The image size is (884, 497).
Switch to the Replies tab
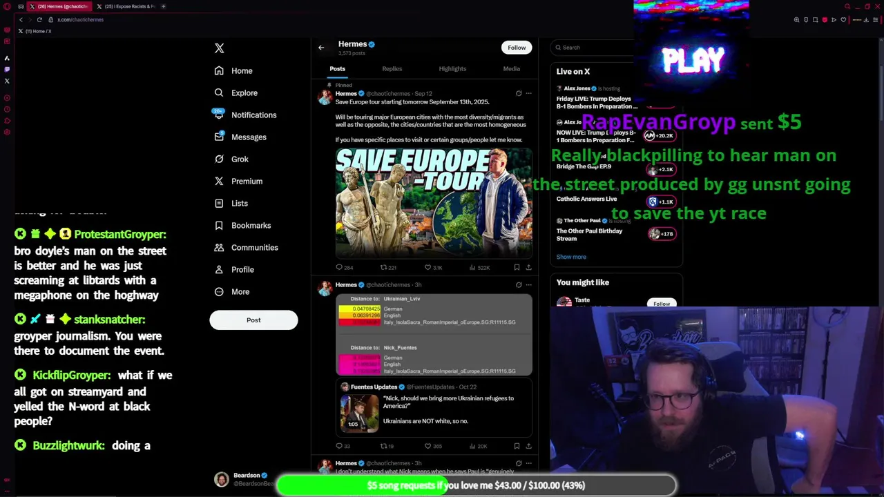pyautogui.click(x=392, y=69)
